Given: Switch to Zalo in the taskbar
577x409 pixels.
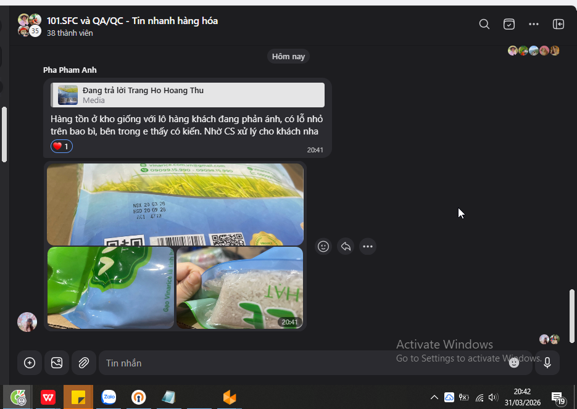Looking at the screenshot, I should pyautogui.click(x=109, y=397).
